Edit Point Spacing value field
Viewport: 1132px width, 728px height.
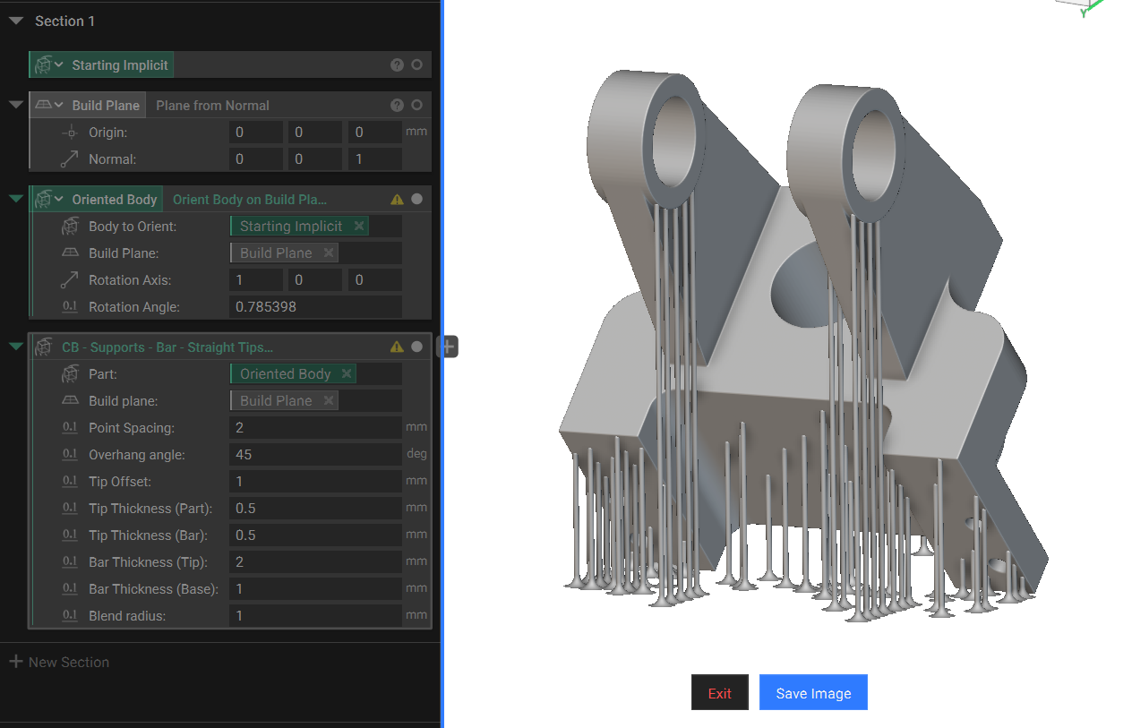tap(315, 428)
